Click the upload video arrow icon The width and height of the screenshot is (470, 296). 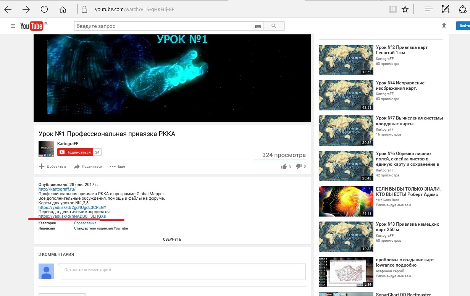[x=444, y=26]
